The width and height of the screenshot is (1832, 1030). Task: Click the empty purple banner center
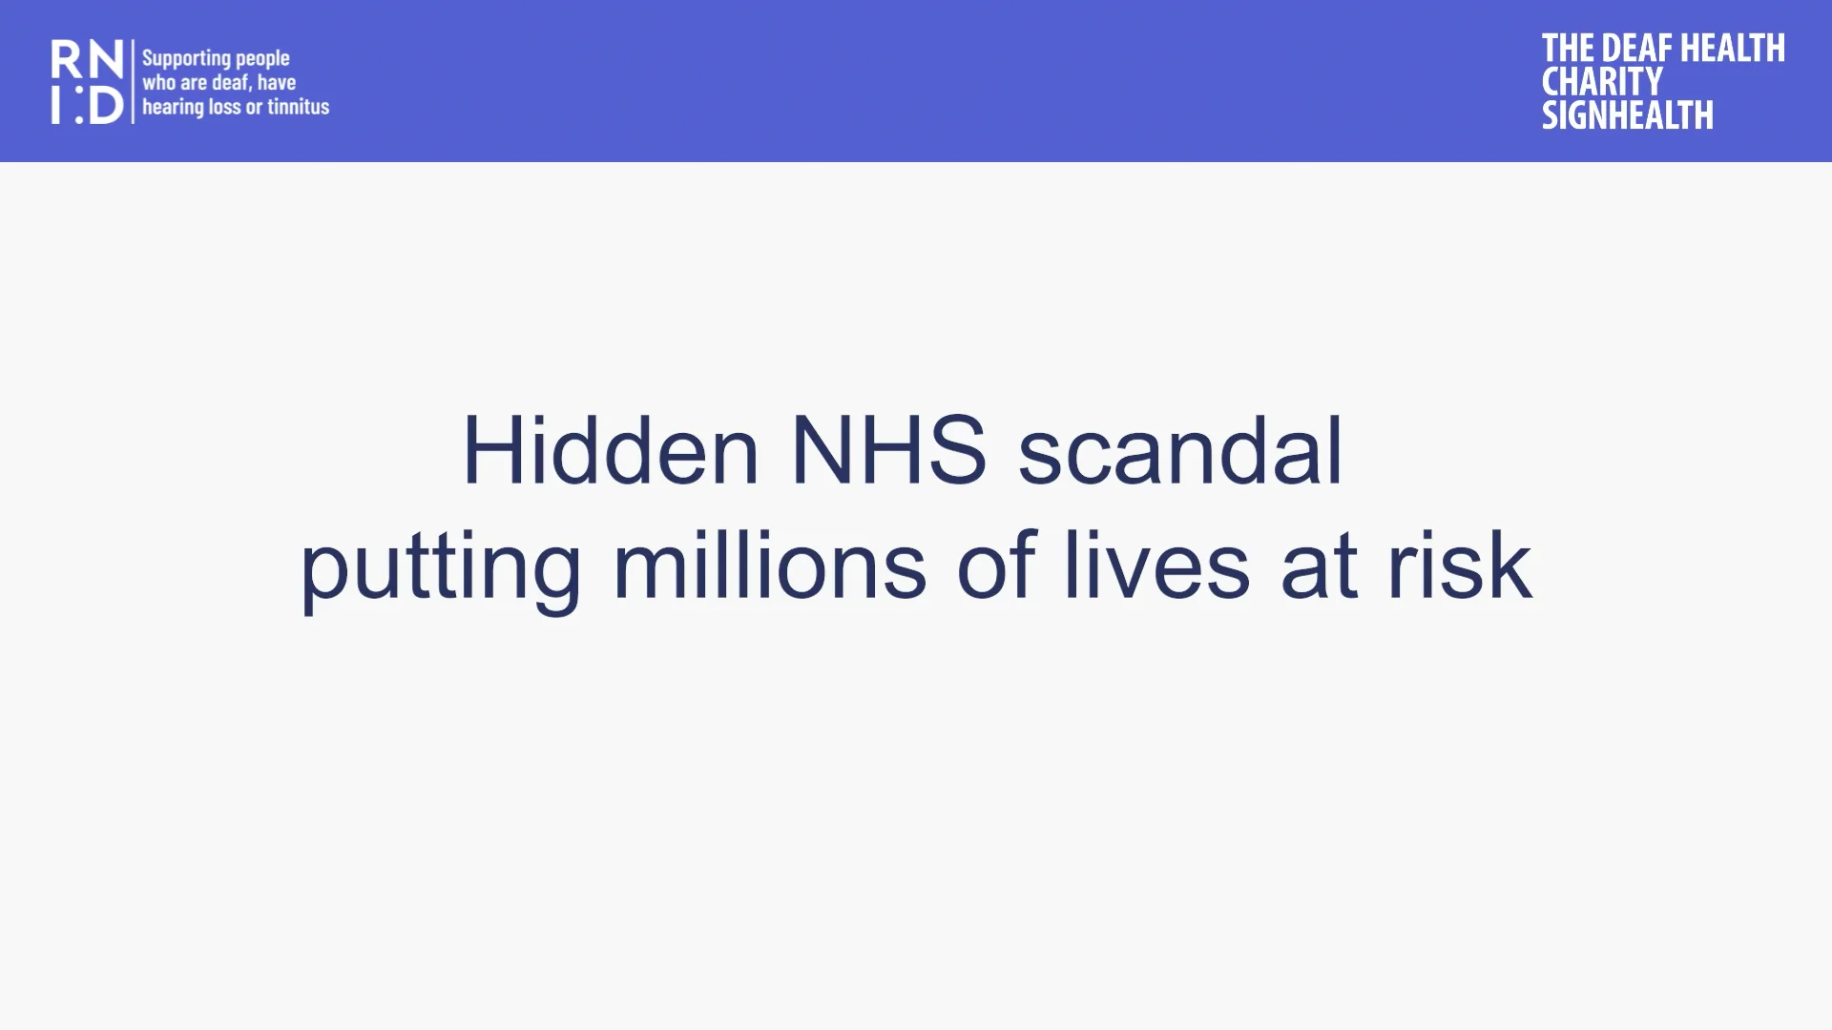916,81
